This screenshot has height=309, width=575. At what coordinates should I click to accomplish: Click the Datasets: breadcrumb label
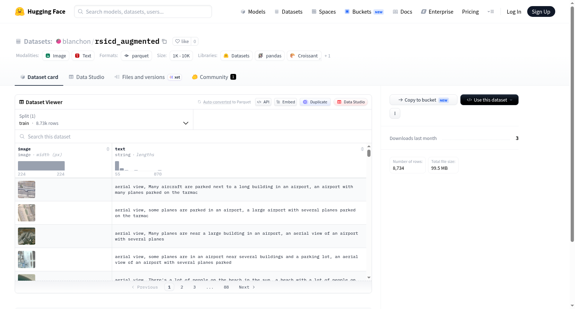pos(38,41)
